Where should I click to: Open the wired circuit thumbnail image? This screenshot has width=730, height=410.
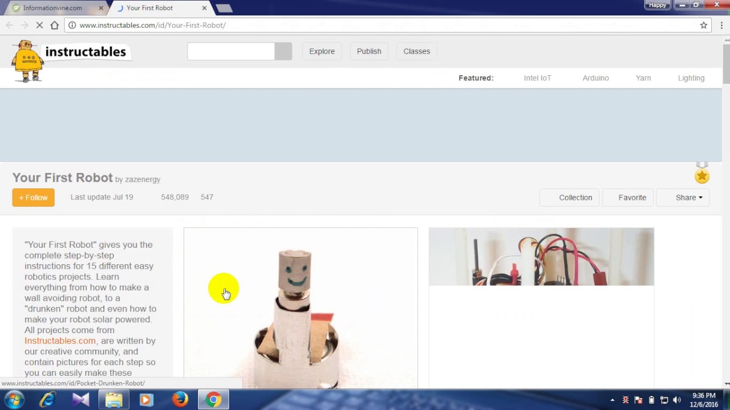point(541,257)
